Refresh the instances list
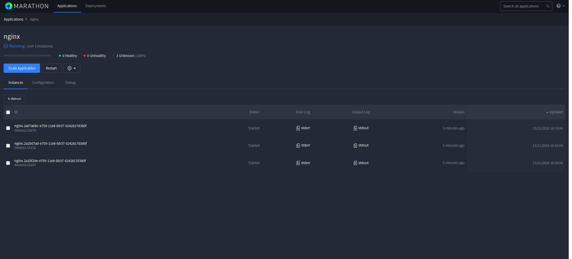Viewport: 572px width, 259px height. point(14,99)
